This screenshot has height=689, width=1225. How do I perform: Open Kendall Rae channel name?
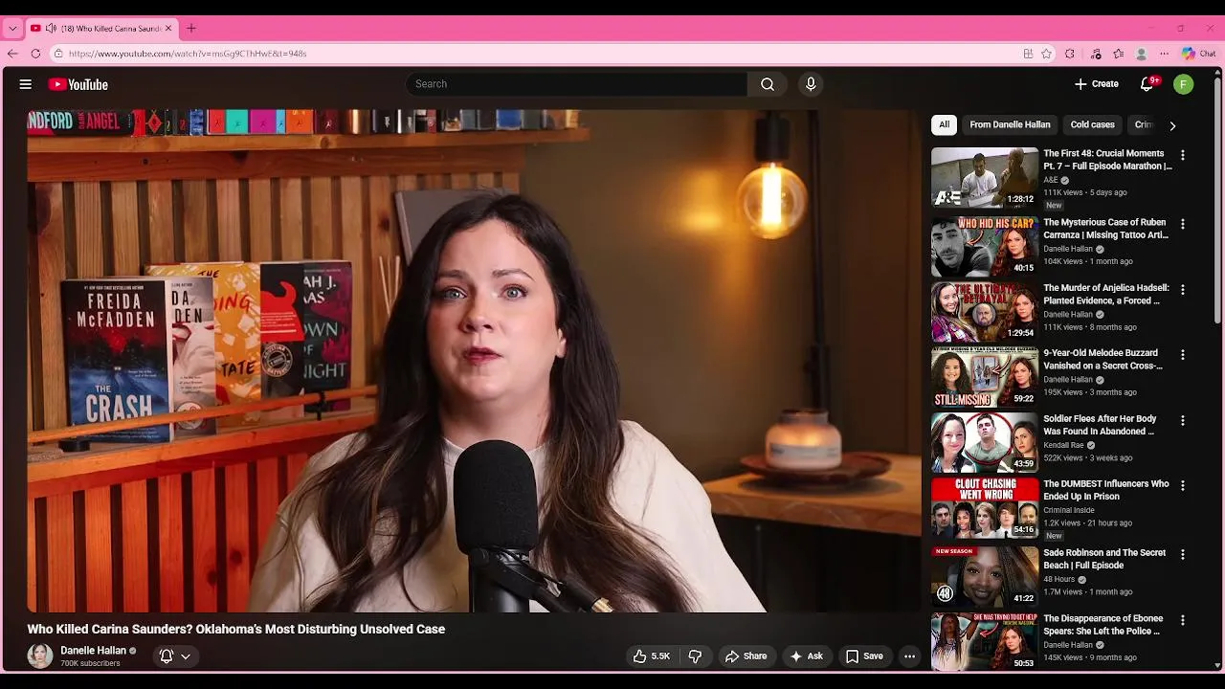click(1063, 445)
